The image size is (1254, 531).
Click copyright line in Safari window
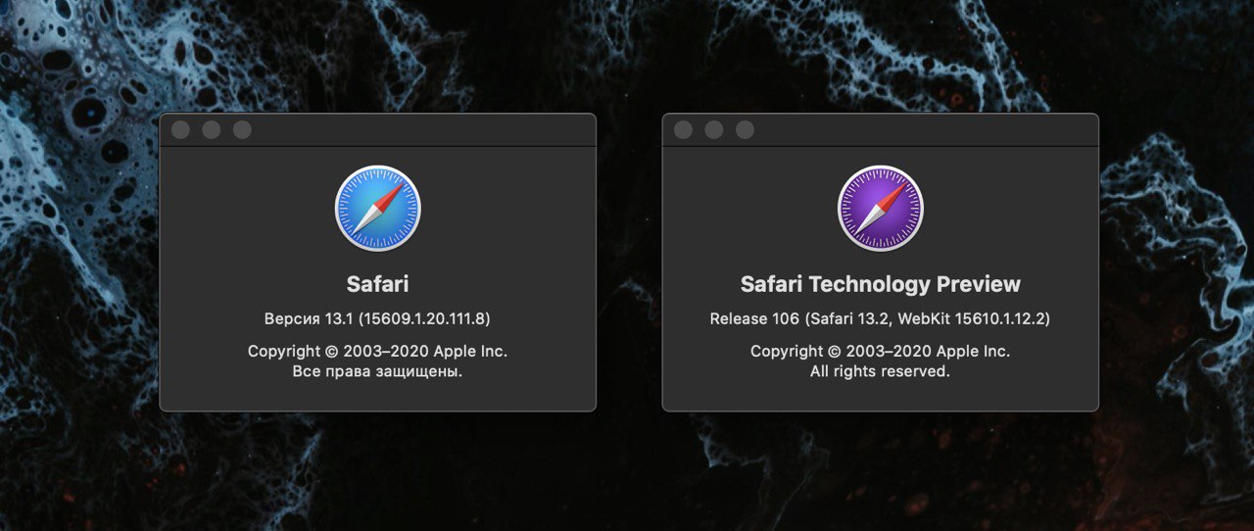377,351
